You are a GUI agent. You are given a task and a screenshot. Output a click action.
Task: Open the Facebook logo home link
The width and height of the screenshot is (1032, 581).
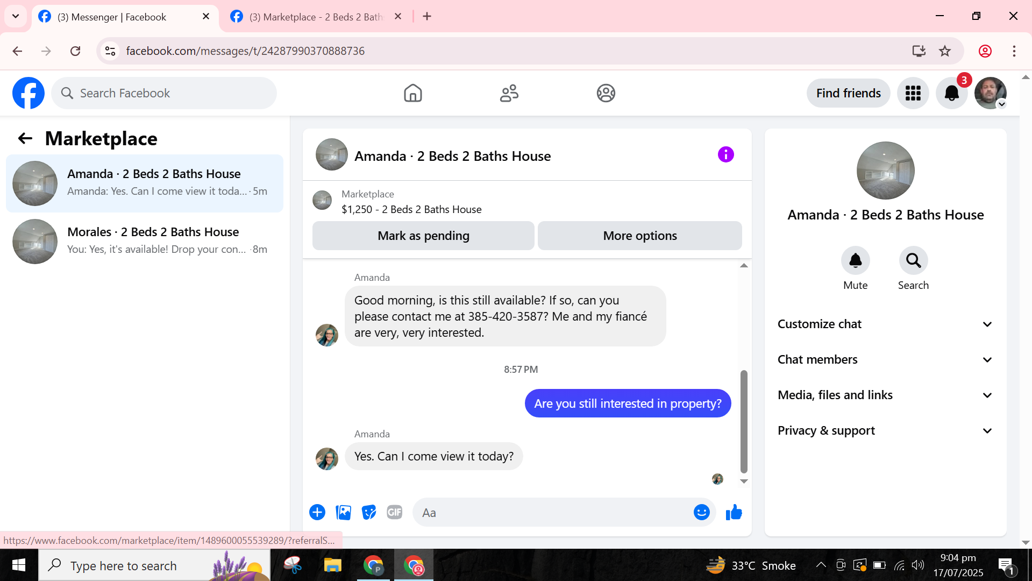(x=29, y=93)
